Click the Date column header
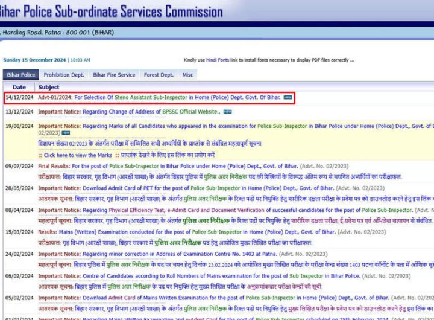434x320 pixels. pos(19,87)
